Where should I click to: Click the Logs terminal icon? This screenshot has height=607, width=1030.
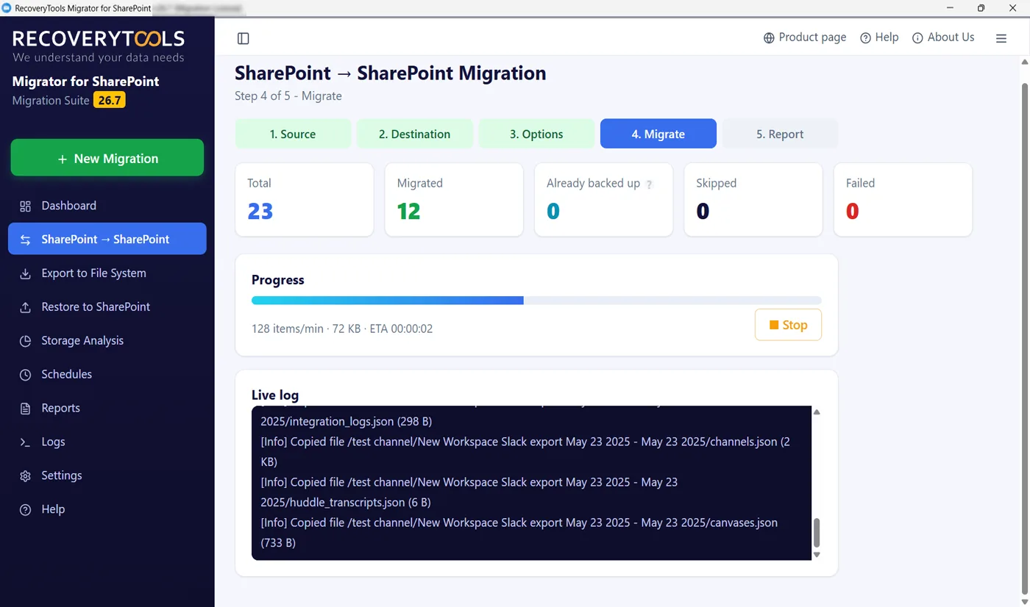point(26,442)
